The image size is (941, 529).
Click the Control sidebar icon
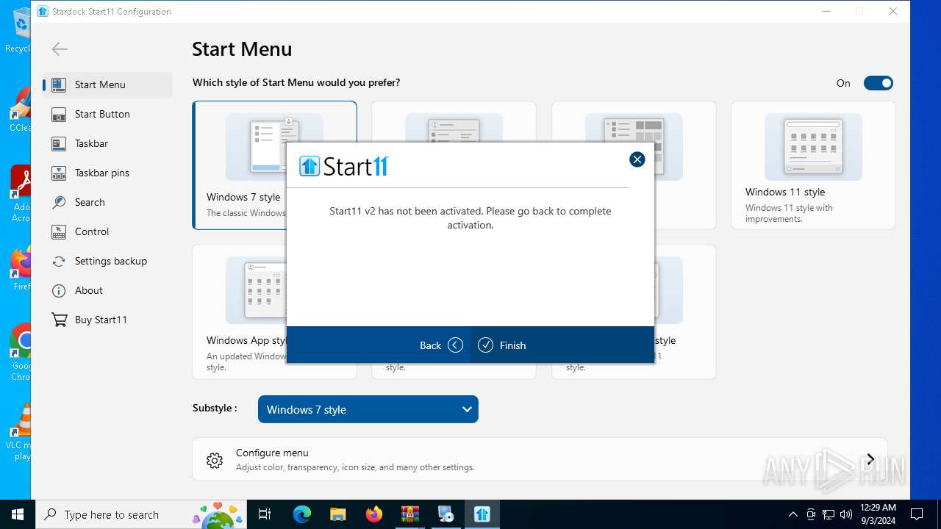pos(59,231)
